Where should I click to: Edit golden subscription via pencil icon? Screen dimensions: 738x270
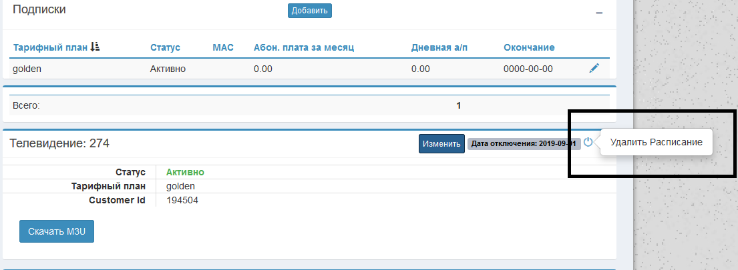pos(594,68)
